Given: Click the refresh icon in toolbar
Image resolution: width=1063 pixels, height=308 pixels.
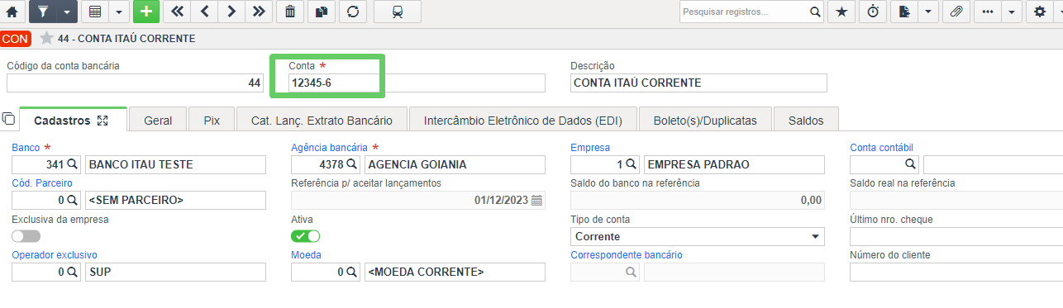Looking at the screenshot, I should [x=352, y=12].
